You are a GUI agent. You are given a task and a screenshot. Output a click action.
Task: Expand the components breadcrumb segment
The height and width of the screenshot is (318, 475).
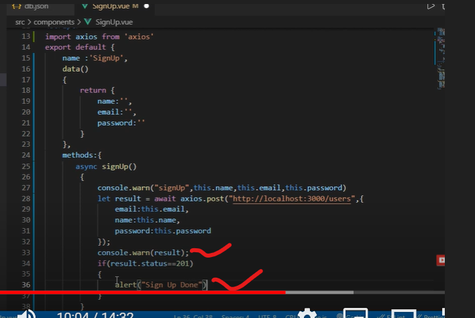(54, 21)
